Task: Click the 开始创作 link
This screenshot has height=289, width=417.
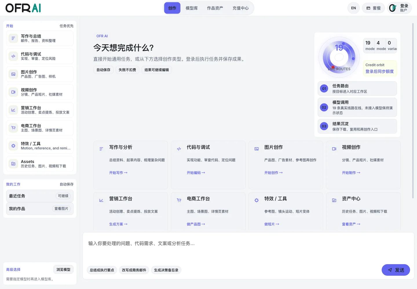Action: (x=273, y=173)
